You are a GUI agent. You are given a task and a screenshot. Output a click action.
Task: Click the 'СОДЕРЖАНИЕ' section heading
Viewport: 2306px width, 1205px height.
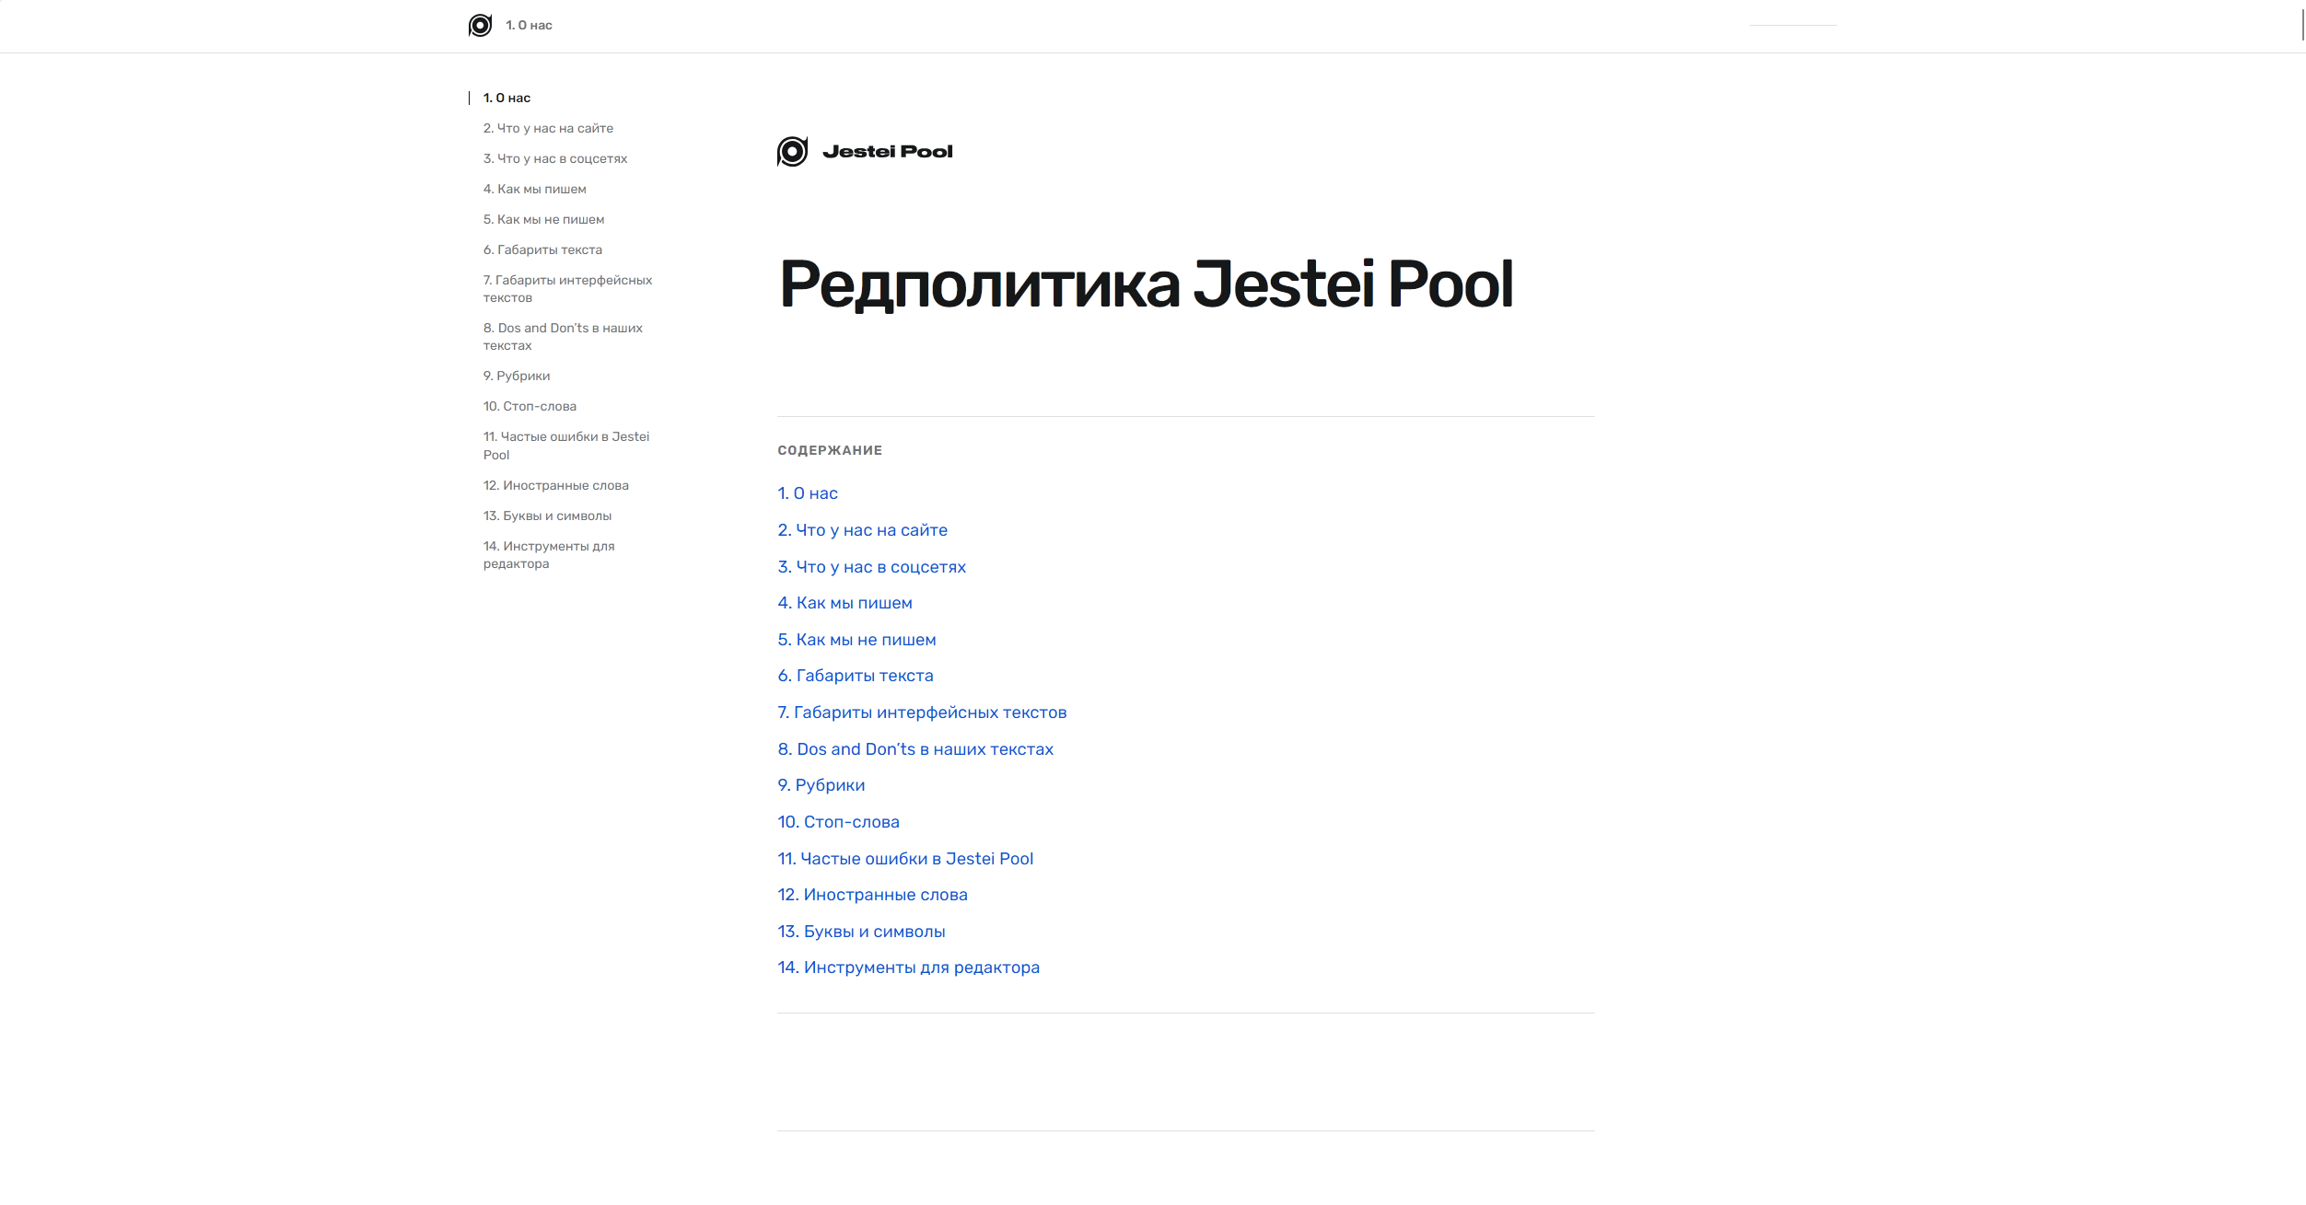tap(830, 450)
